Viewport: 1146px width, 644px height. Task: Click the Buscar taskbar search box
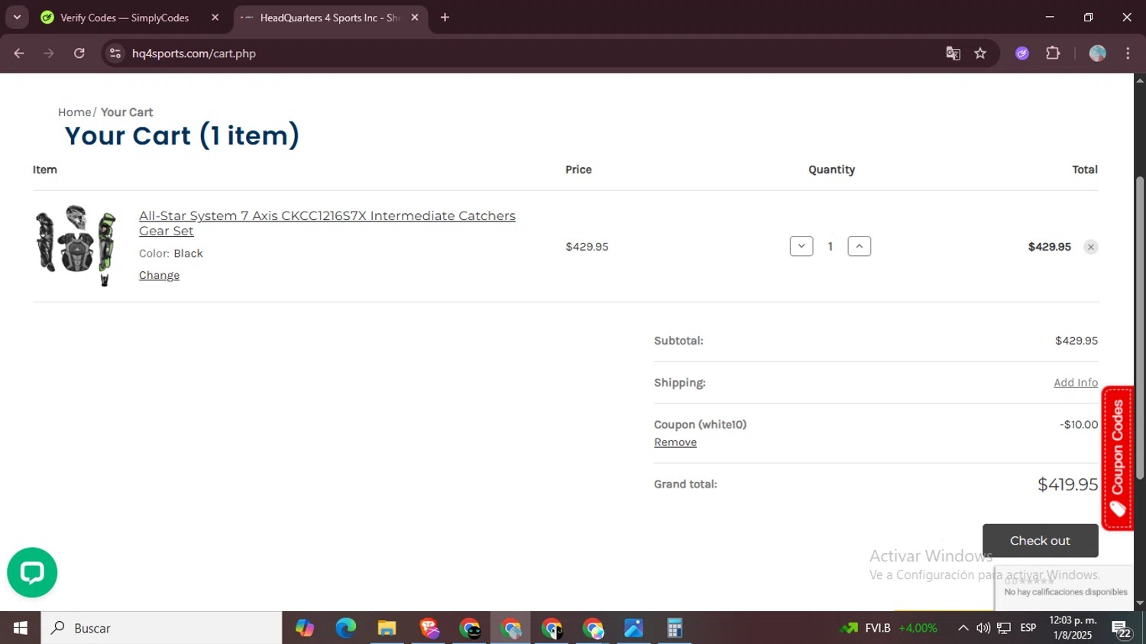[161, 628]
